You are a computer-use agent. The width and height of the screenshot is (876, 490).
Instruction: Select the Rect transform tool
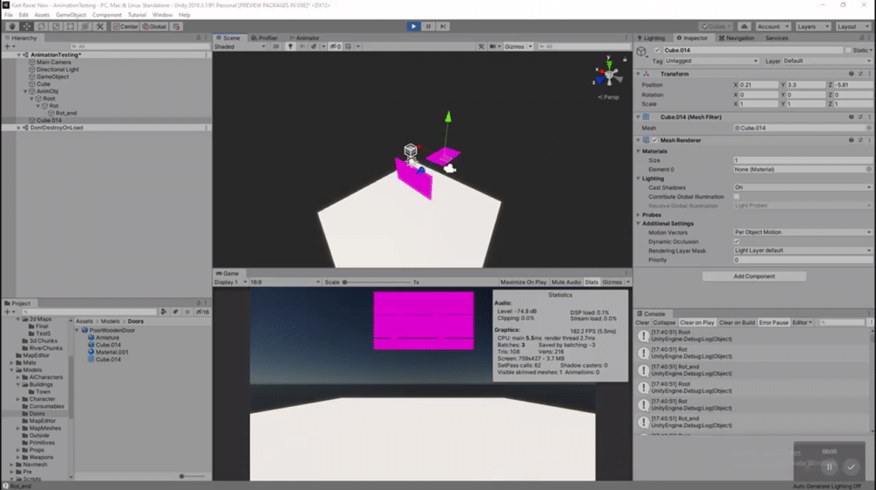click(70, 26)
